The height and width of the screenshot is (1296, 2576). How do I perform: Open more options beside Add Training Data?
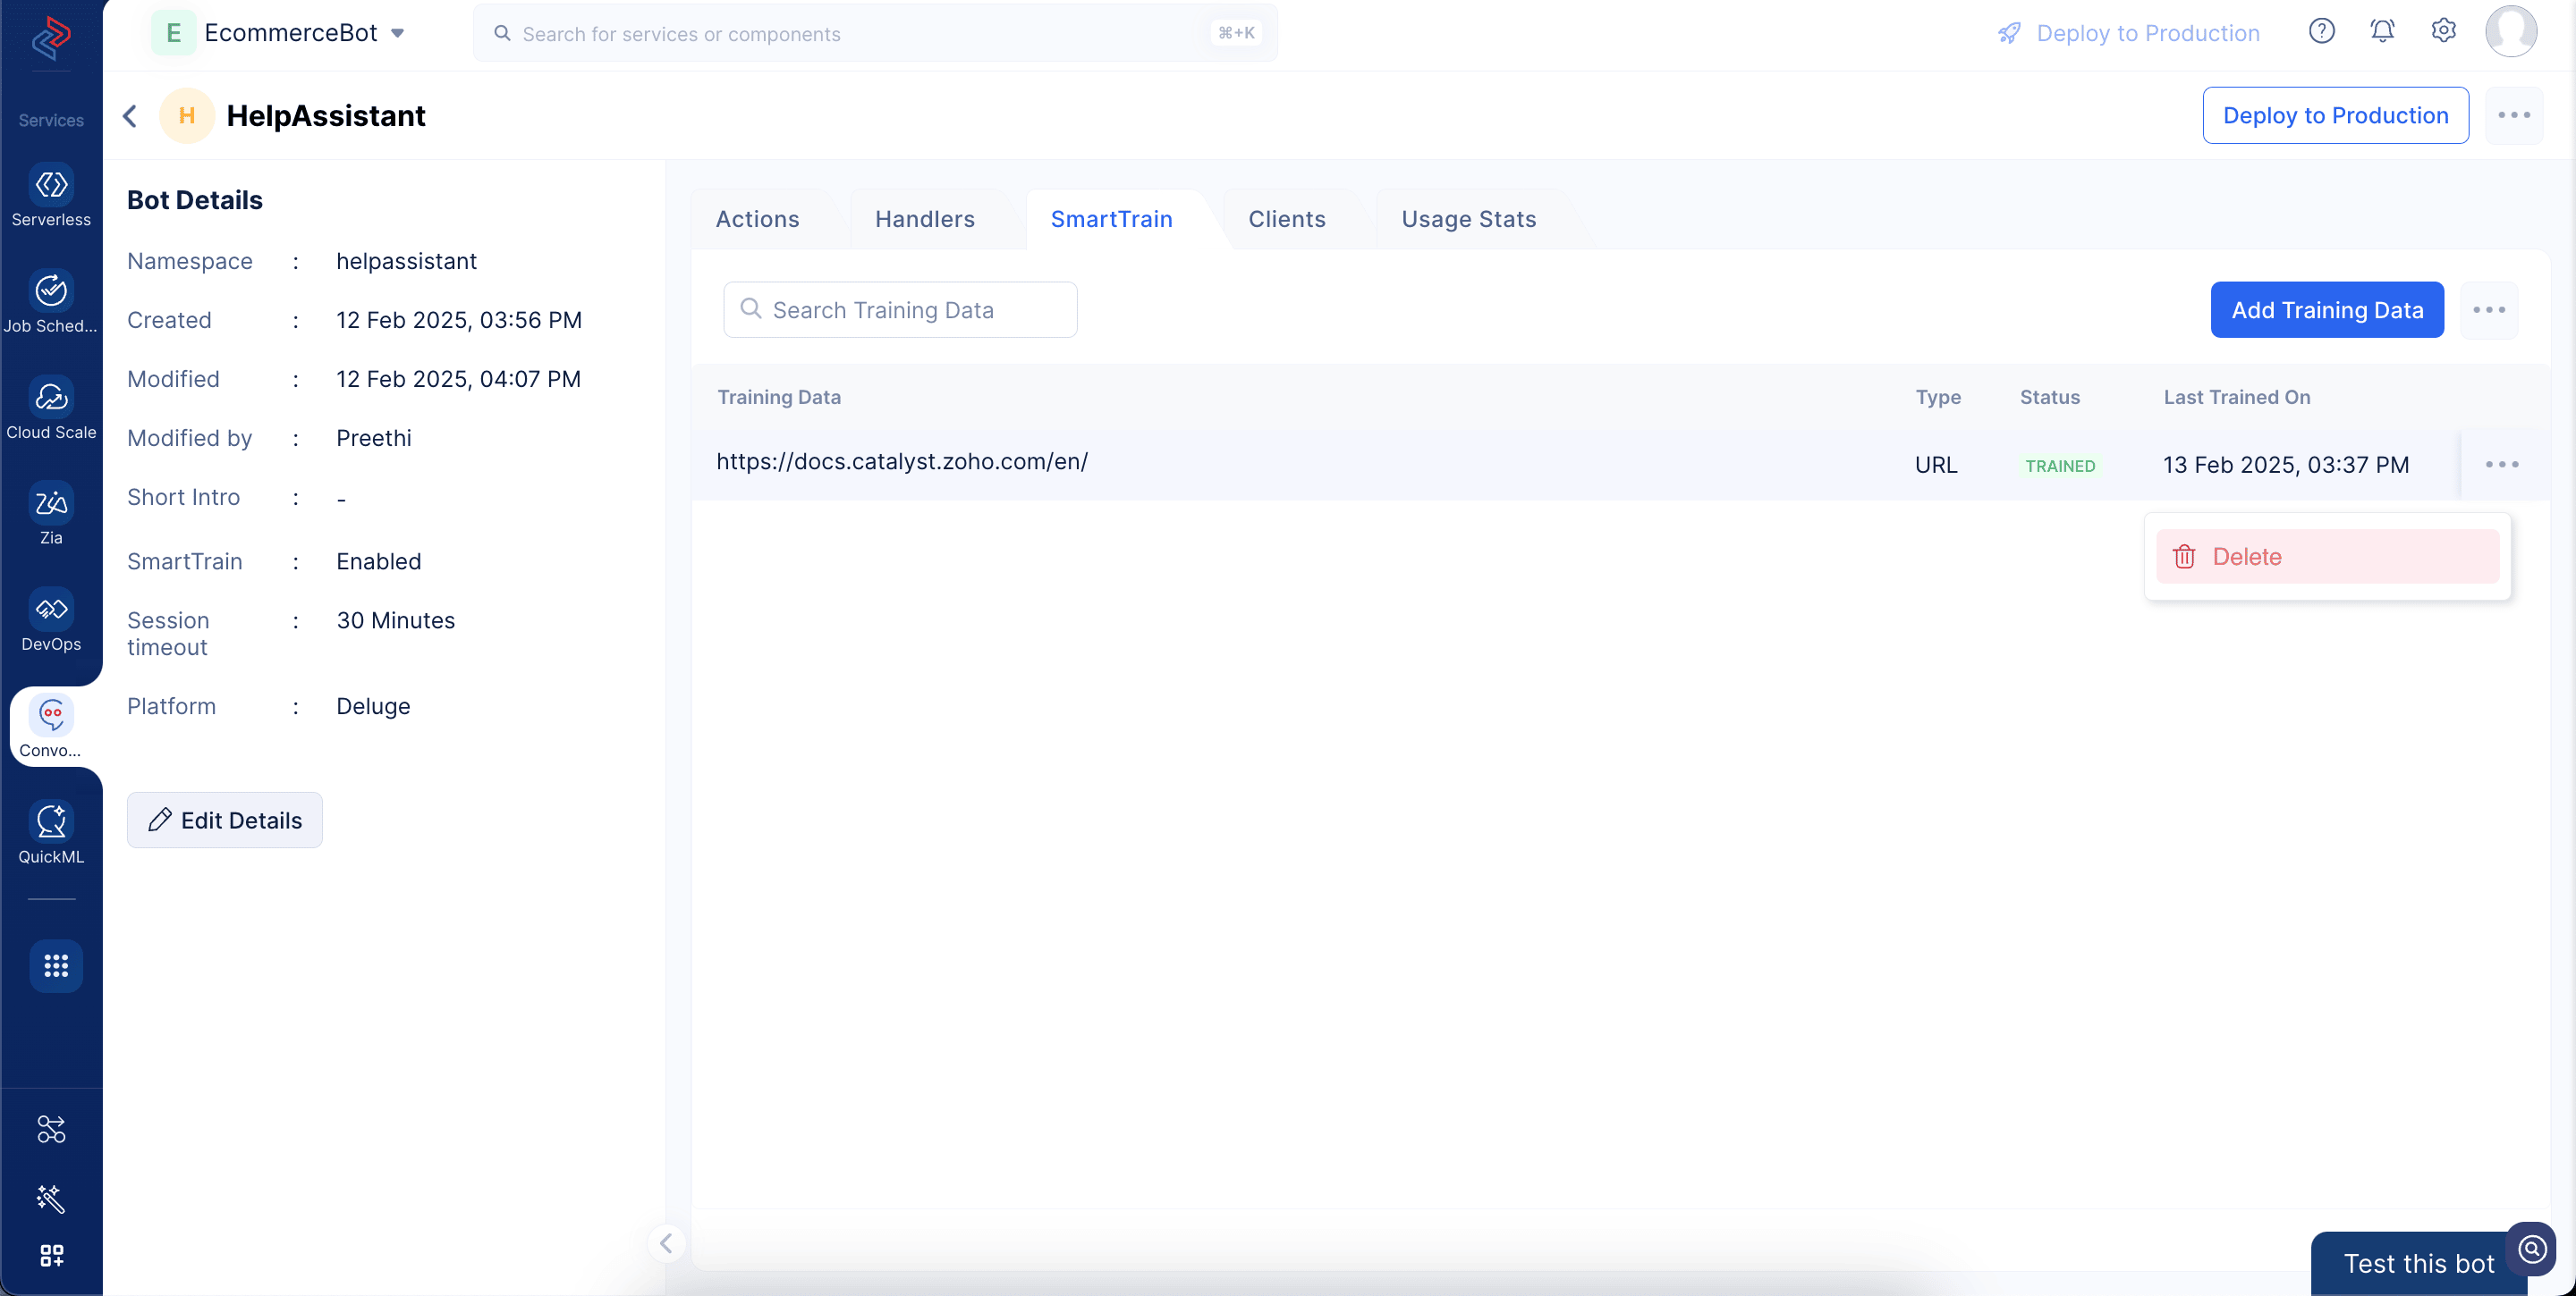(x=2489, y=310)
